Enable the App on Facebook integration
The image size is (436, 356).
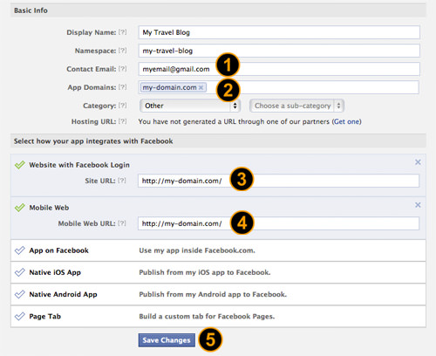218,250
